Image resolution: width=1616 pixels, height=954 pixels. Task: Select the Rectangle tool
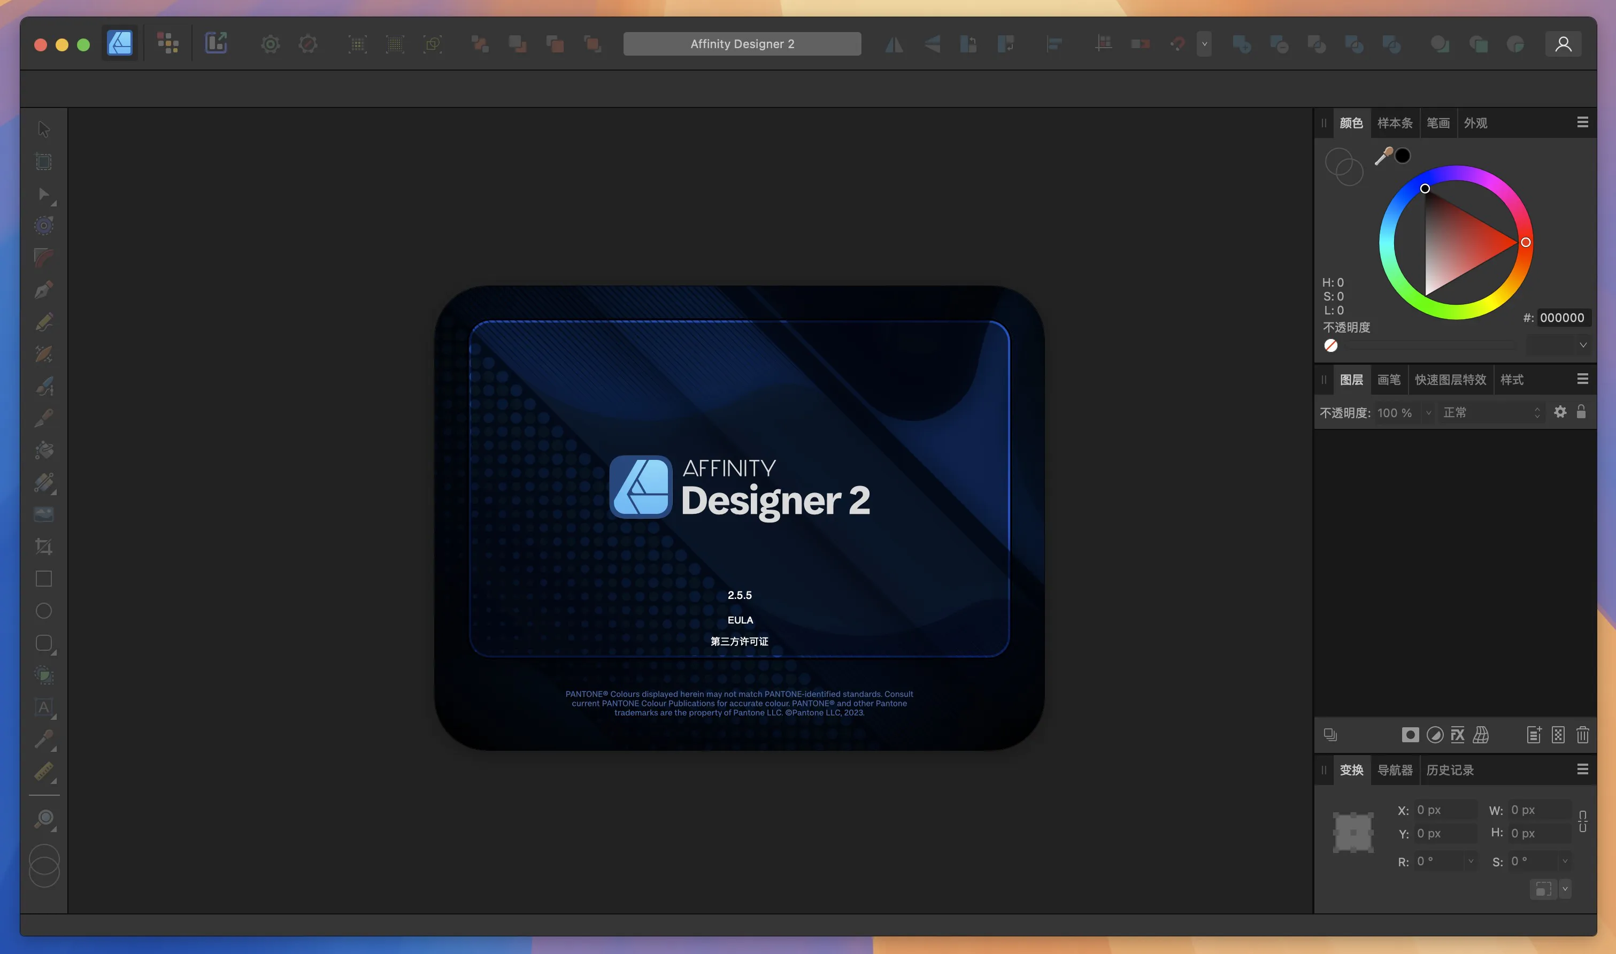[44, 579]
